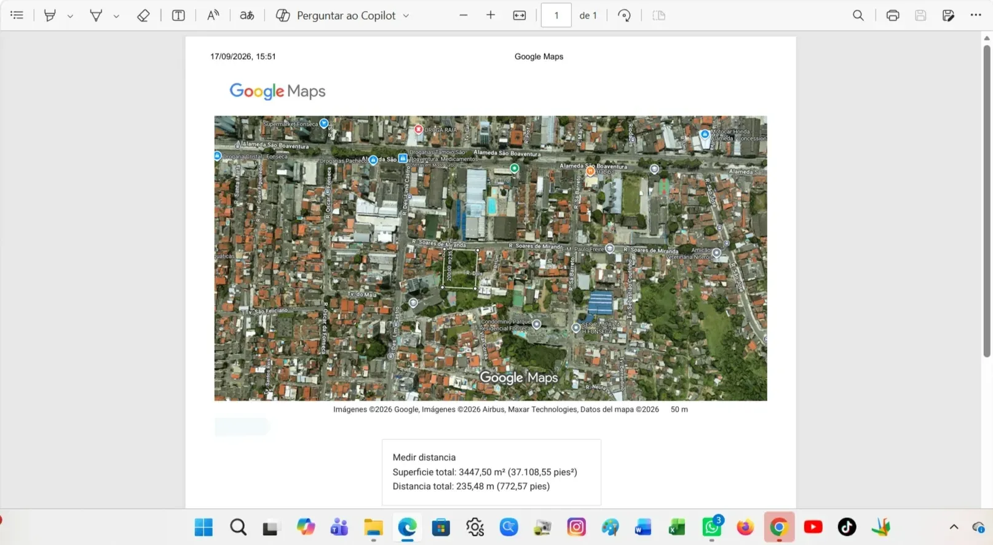Launch Copilot from the taskbar
Viewport: 993px width, 545px height.
(x=306, y=527)
